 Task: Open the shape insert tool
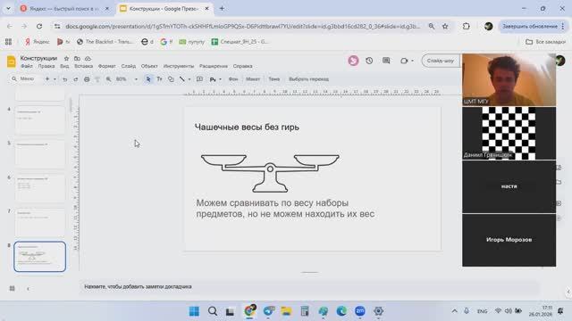(x=171, y=79)
